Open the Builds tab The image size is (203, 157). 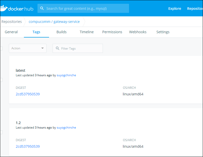click(x=61, y=32)
